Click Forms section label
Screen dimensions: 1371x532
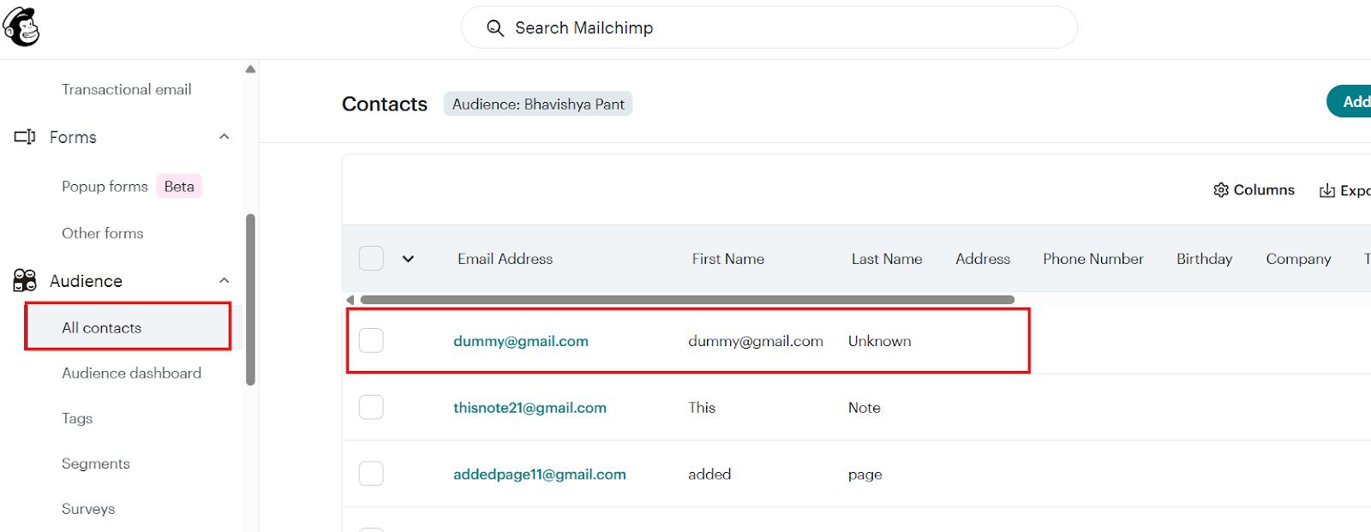click(73, 137)
